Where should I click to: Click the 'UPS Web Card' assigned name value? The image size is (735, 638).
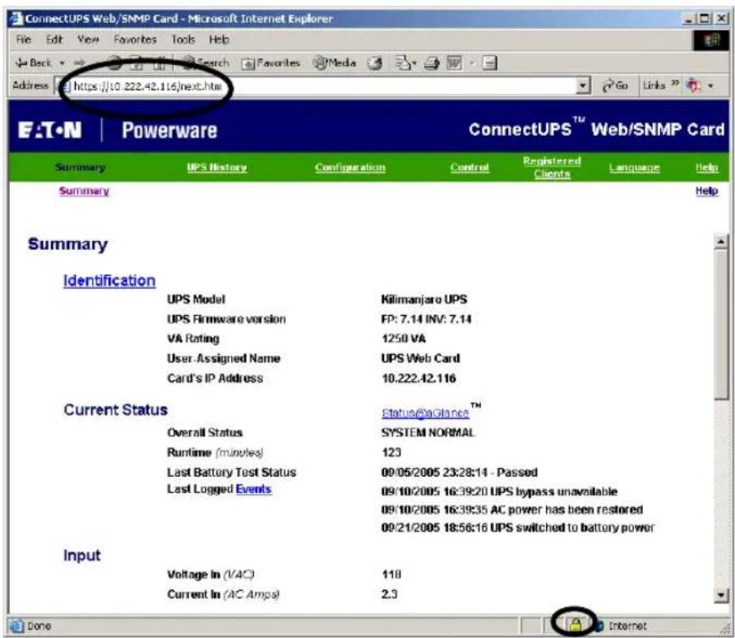[x=421, y=359]
